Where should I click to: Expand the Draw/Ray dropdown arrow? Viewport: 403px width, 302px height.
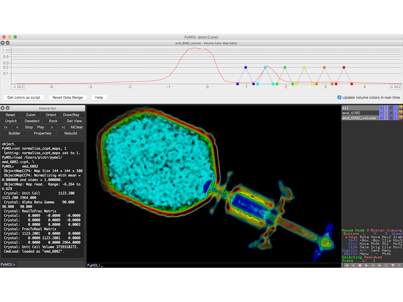(x=83, y=116)
